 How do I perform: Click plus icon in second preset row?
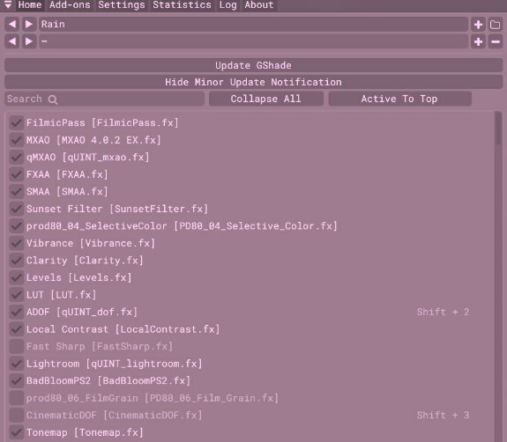pos(478,41)
